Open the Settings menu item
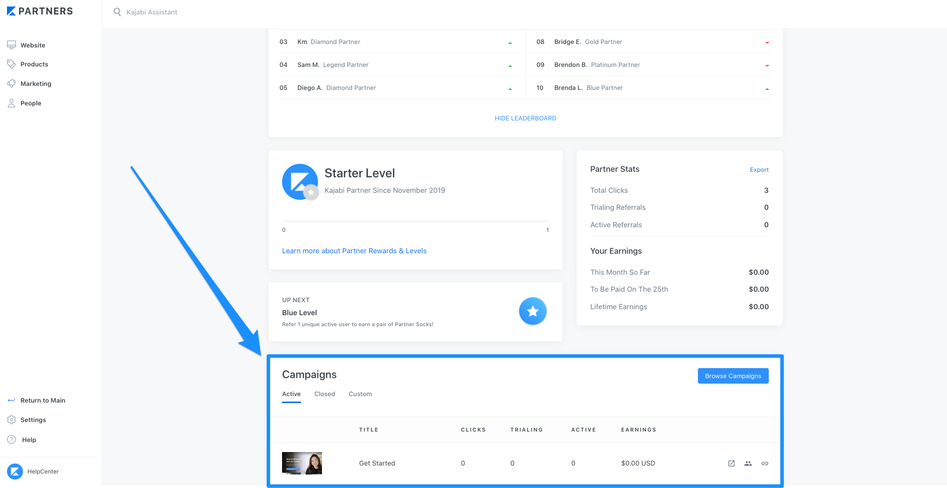Viewport: 947px width, 488px height. [33, 420]
